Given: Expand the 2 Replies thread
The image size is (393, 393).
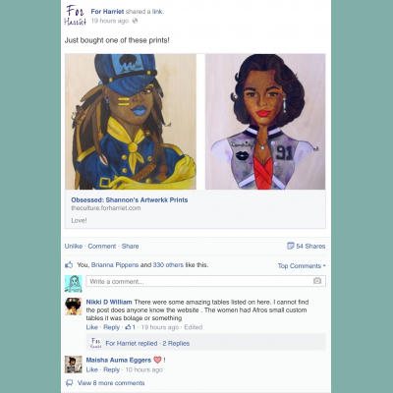Looking at the screenshot, I should [x=176, y=343].
